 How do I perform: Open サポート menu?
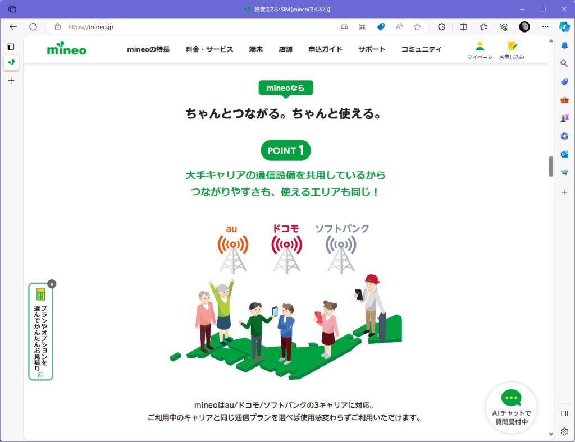(x=372, y=49)
